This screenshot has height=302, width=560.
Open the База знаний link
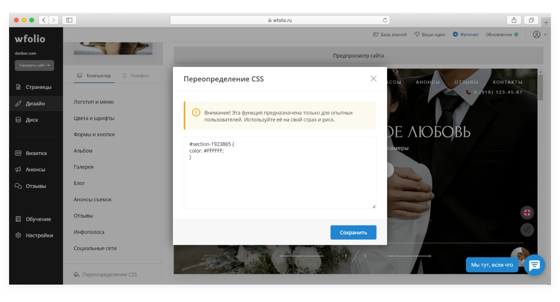click(390, 34)
